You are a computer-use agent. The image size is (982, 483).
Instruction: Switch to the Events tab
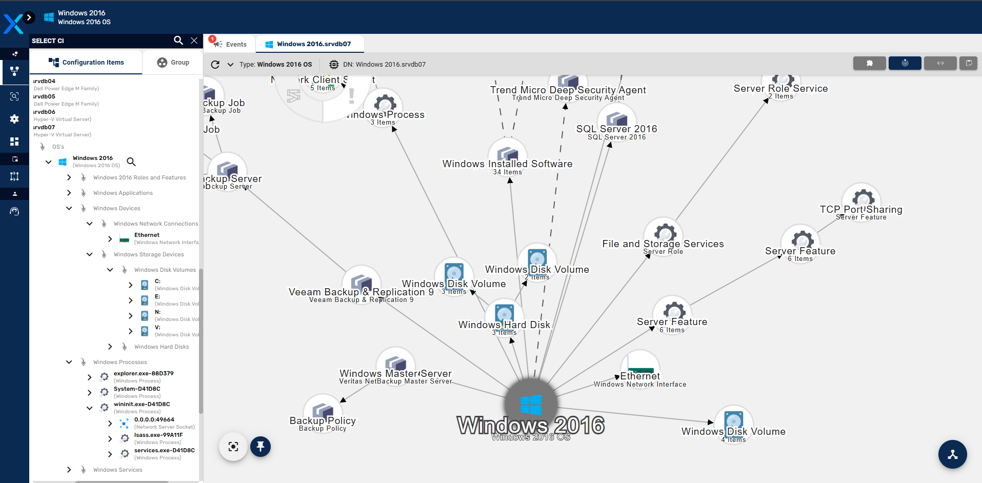tap(230, 44)
